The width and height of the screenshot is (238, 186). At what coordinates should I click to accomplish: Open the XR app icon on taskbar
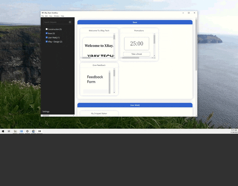pyautogui.click(x=40, y=131)
